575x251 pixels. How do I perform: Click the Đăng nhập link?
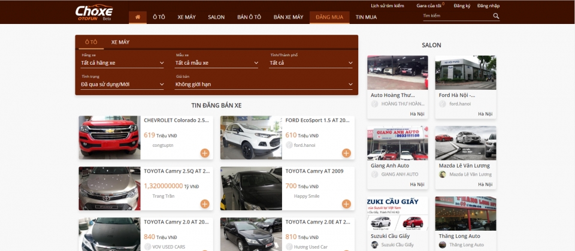[x=489, y=6]
